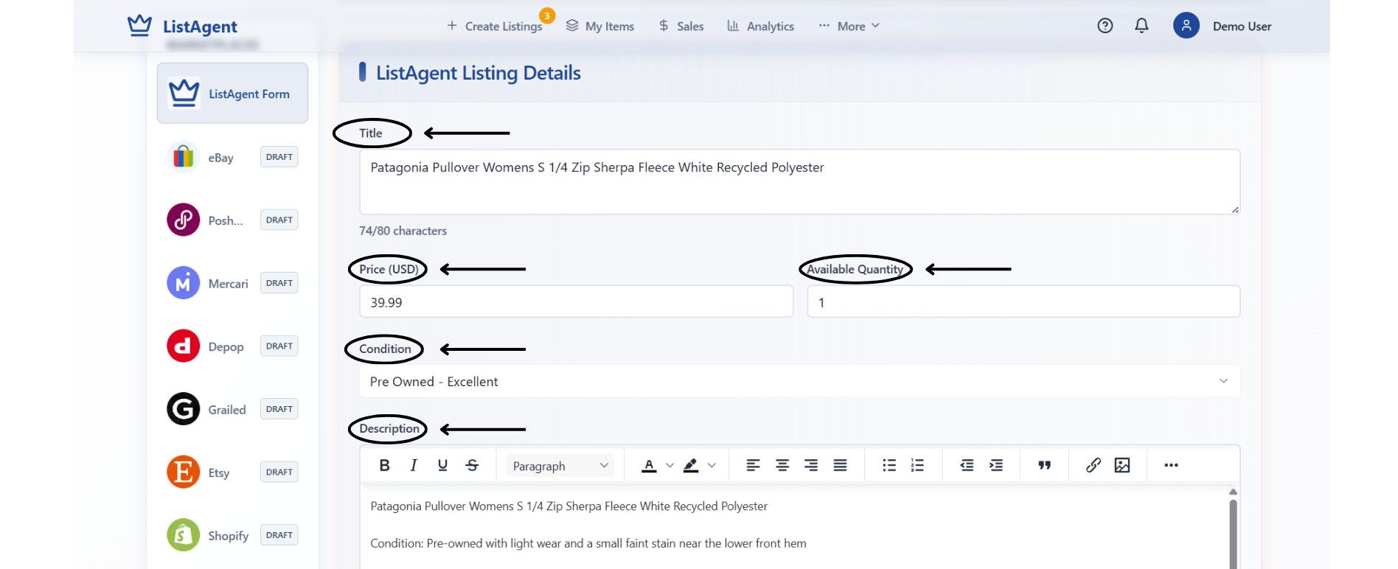Open the Sales page
Viewport: 1398px width, 569px height.
click(x=681, y=26)
